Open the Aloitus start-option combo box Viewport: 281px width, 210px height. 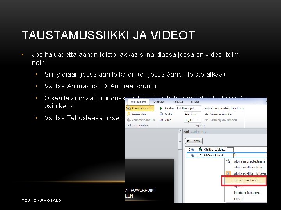(x=189, y=108)
